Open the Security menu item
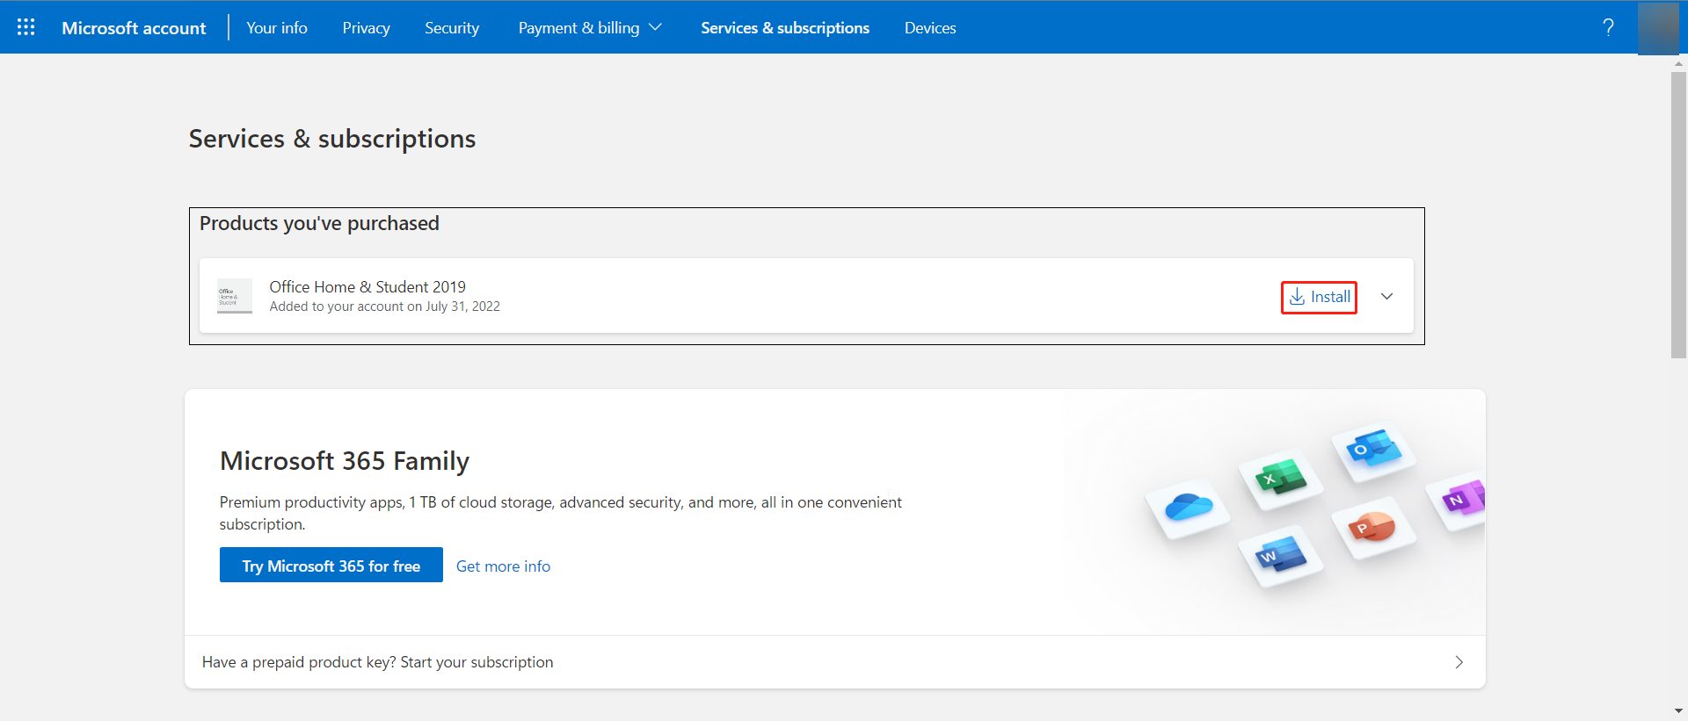 click(x=452, y=27)
